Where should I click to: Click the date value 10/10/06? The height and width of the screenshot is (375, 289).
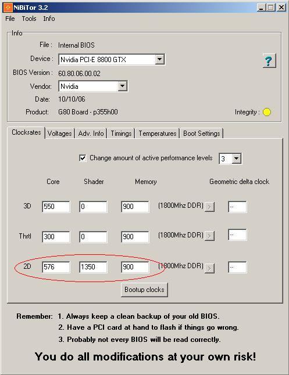[72, 99]
